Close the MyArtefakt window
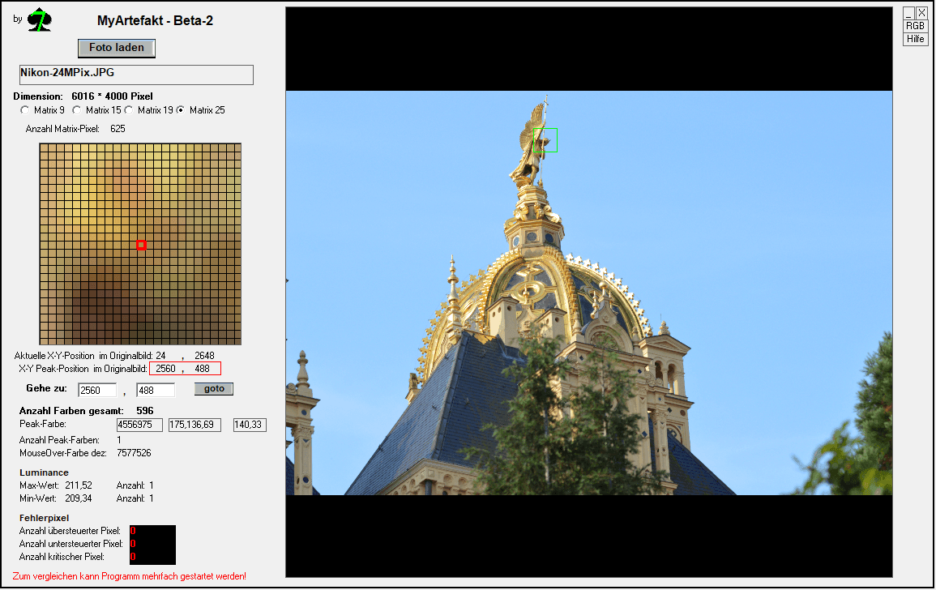 tap(921, 13)
